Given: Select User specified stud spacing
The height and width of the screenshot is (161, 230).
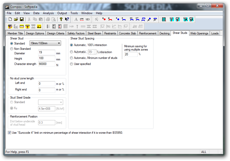Looking at the screenshot, I should [x=71, y=64].
